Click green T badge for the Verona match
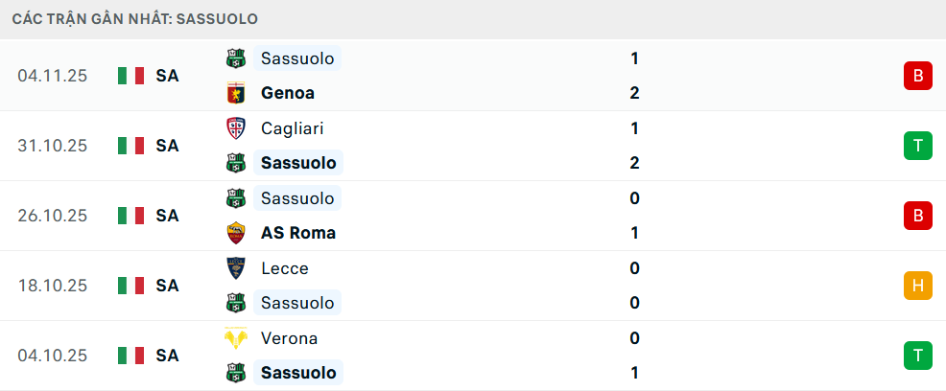The width and height of the screenshot is (946, 391). 917,356
